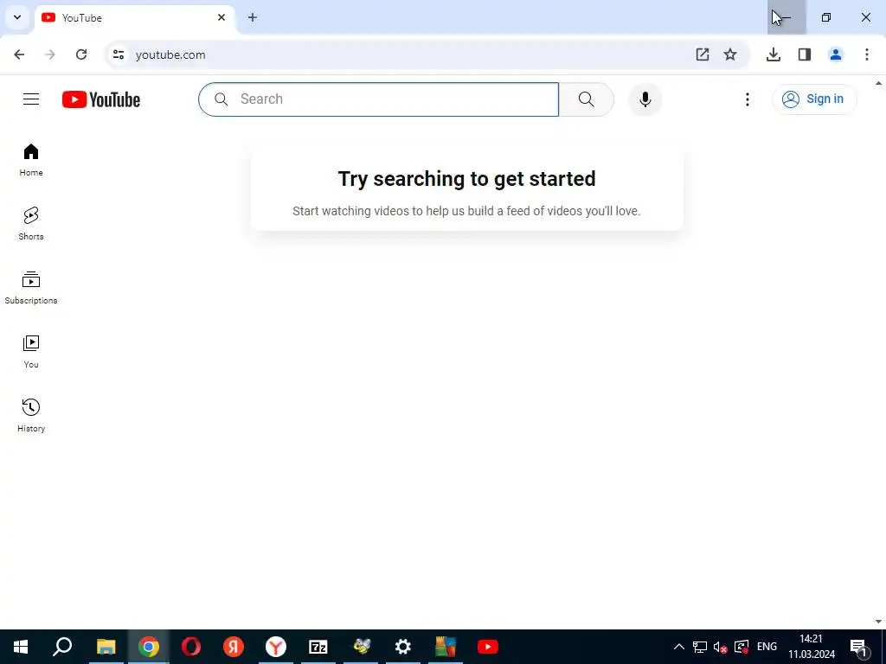Viewport: 886px width, 664px height.
Task: Open the You library section
Action: pos(31,352)
